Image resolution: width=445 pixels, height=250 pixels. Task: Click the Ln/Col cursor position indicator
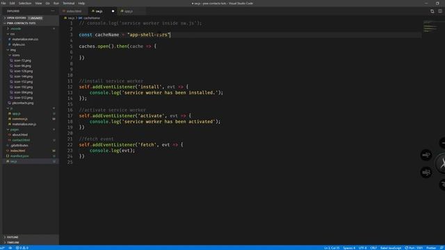332,248
